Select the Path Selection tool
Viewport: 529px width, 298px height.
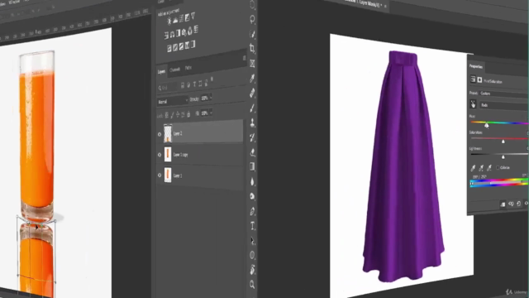click(252, 241)
